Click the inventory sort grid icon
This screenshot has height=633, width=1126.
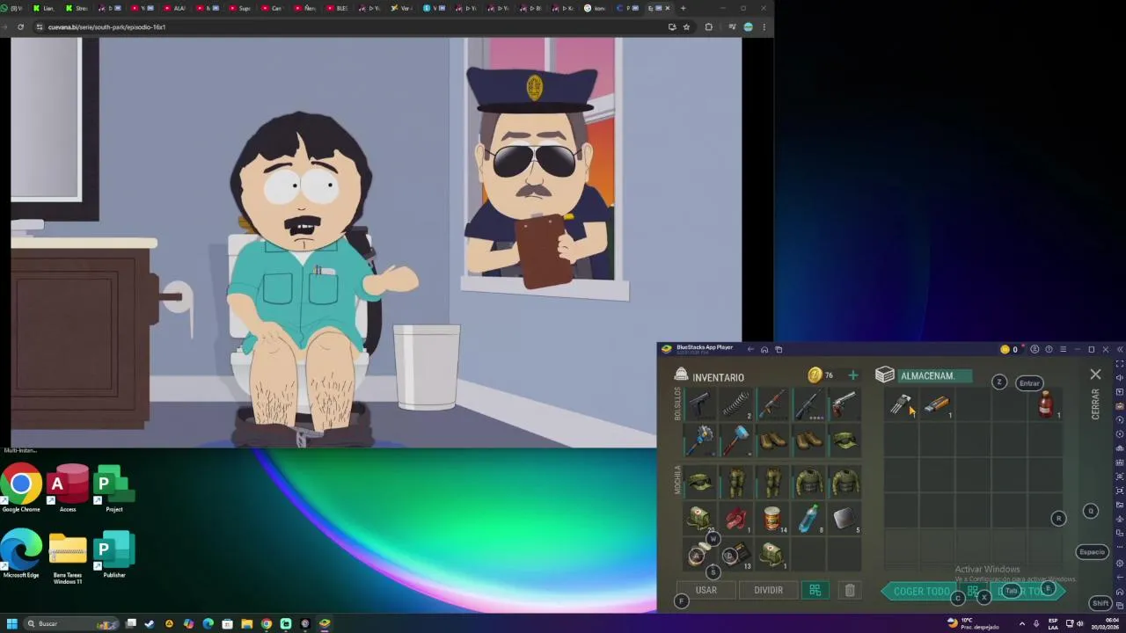point(815,591)
